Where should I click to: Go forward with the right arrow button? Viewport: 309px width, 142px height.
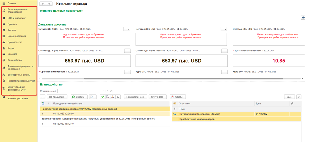pyautogui.click(x=49, y=4)
